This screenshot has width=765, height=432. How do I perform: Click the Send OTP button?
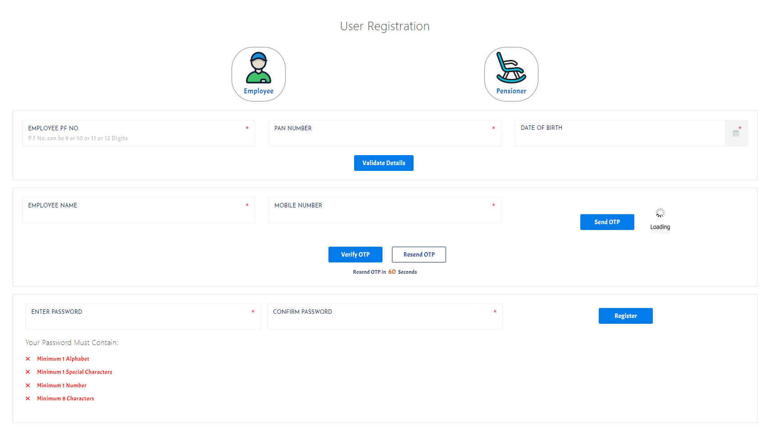607,222
